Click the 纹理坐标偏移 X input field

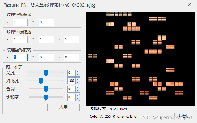[x=20, y=22]
